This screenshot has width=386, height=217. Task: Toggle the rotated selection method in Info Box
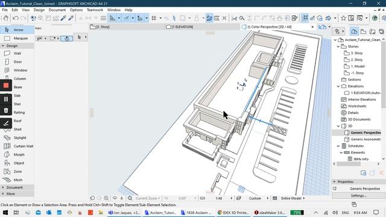point(67,39)
